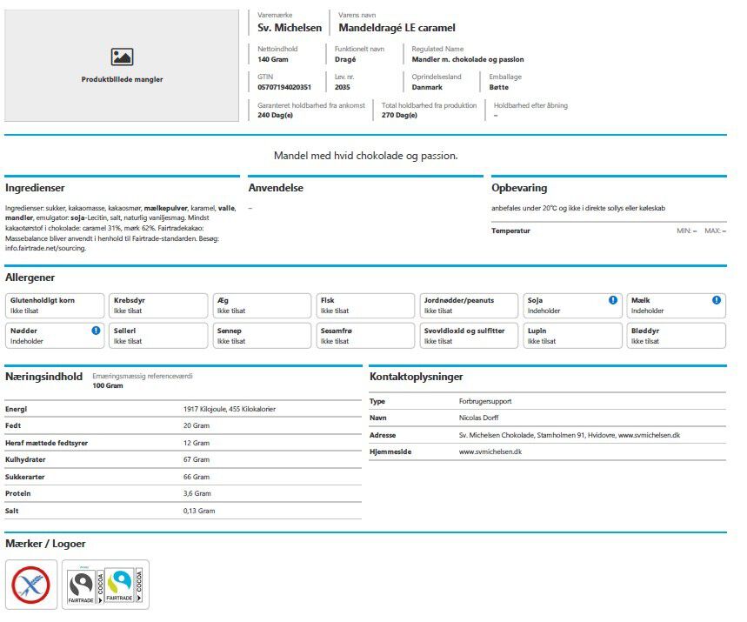The height and width of the screenshot is (622, 747).
Task: Click the colored Fairtrade Cocoa logo
Action: (123, 585)
